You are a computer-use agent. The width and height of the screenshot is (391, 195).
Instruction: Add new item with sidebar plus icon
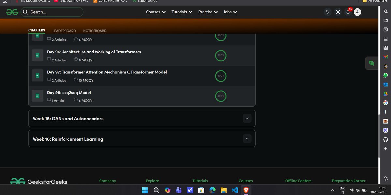coord(385,148)
